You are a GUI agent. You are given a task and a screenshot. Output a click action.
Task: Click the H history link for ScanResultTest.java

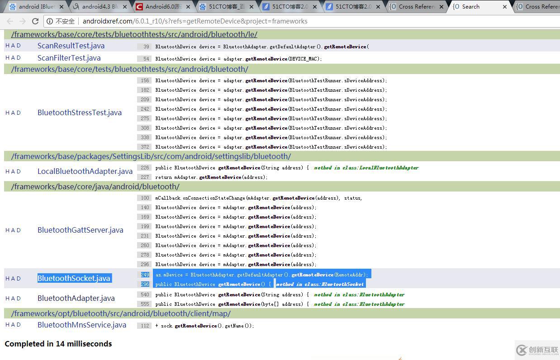[x=8, y=46]
